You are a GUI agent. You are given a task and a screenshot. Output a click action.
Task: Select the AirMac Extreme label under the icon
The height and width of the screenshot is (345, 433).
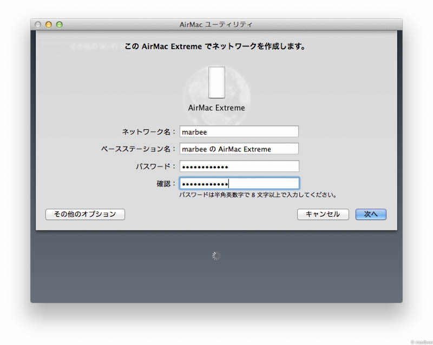click(216, 108)
